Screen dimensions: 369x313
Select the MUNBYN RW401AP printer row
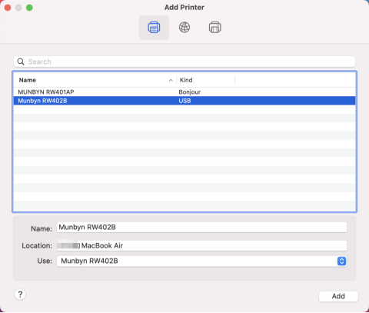[x=184, y=92]
